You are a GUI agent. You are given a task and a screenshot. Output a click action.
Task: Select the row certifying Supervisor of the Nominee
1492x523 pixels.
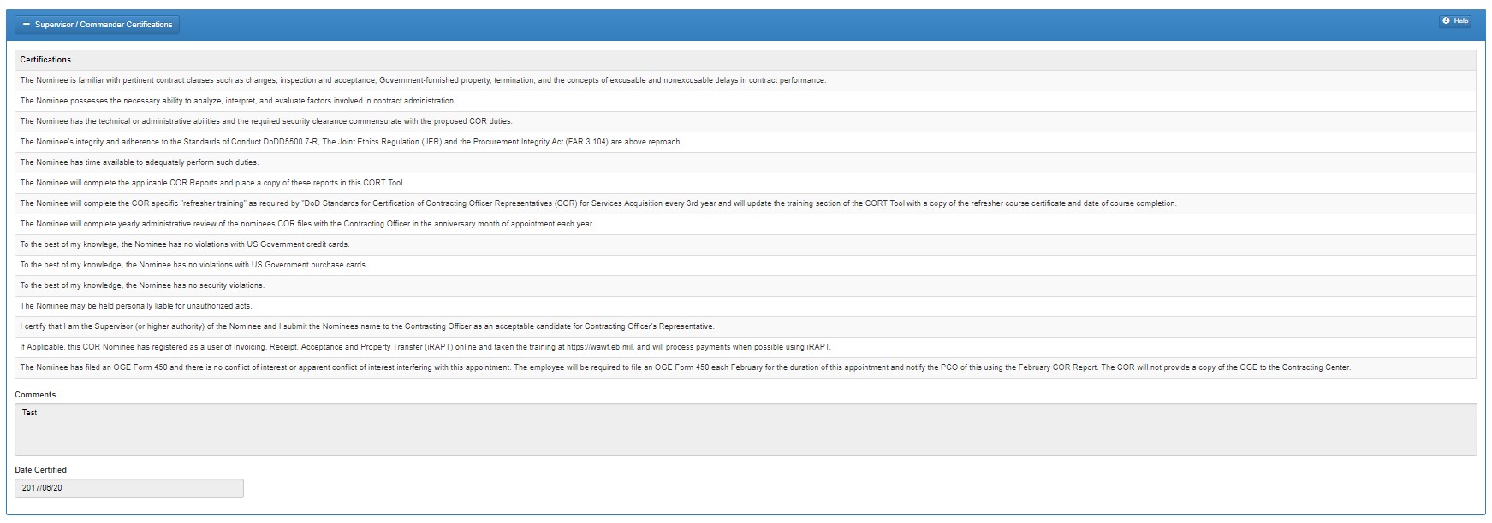point(367,326)
